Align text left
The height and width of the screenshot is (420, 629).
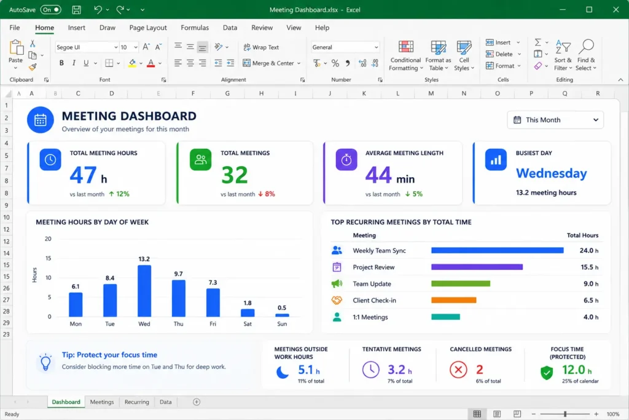click(178, 63)
